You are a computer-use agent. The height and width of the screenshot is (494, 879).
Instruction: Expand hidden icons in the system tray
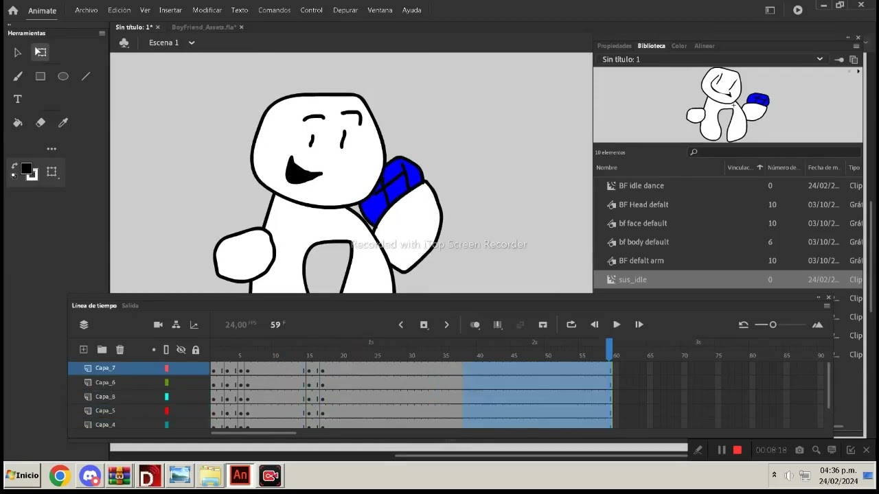point(775,475)
